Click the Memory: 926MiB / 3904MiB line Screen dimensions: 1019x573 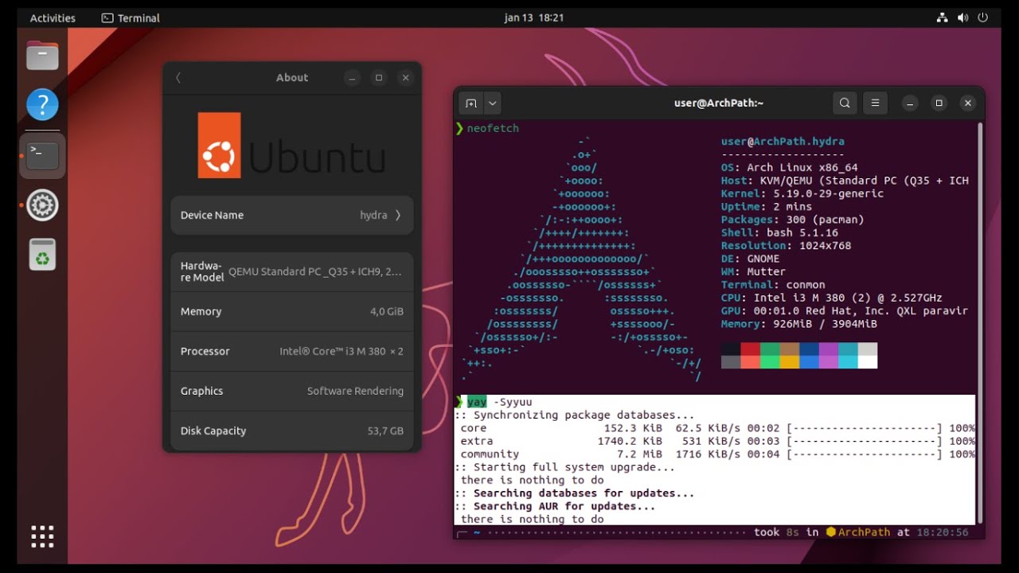[799, 324]
